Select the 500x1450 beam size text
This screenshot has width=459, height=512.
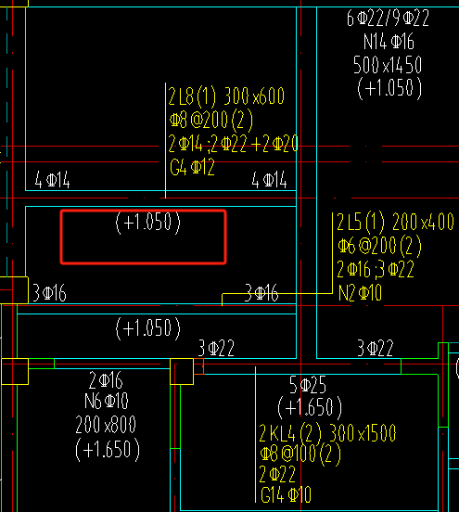388,65
